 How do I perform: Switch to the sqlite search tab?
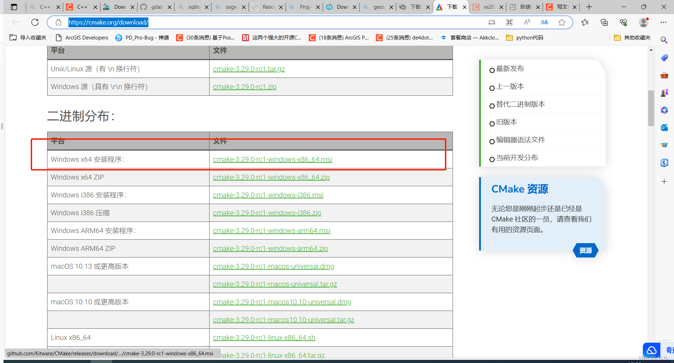[193, 7]
